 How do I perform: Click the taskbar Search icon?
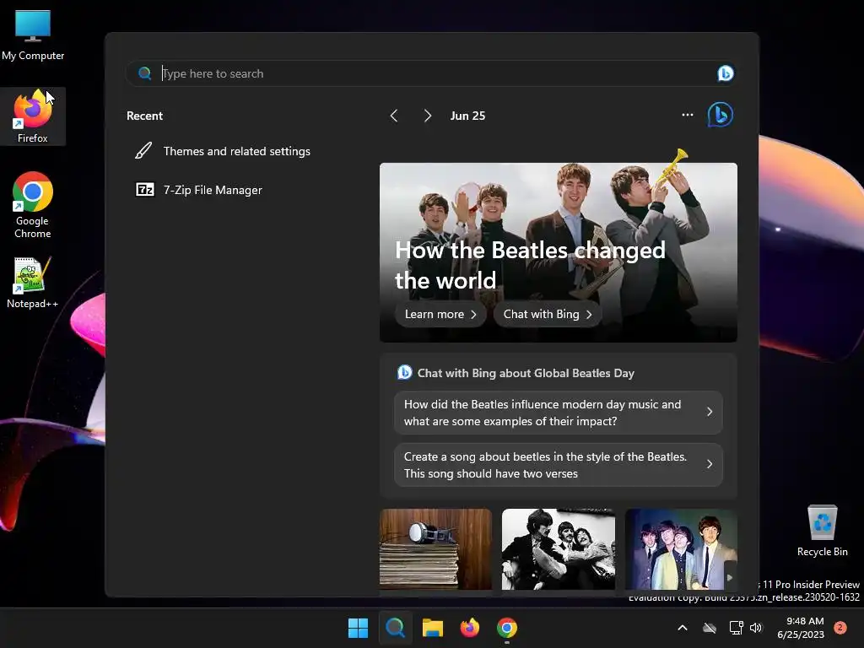click(x=395, y=628)
